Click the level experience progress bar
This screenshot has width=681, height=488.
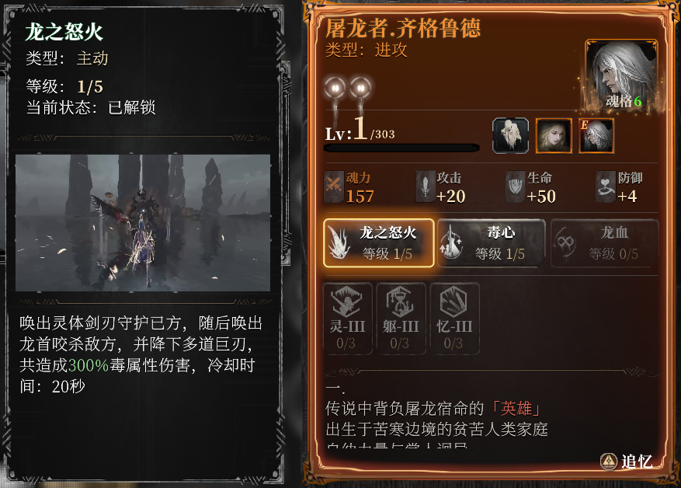(x=401, y=148)
